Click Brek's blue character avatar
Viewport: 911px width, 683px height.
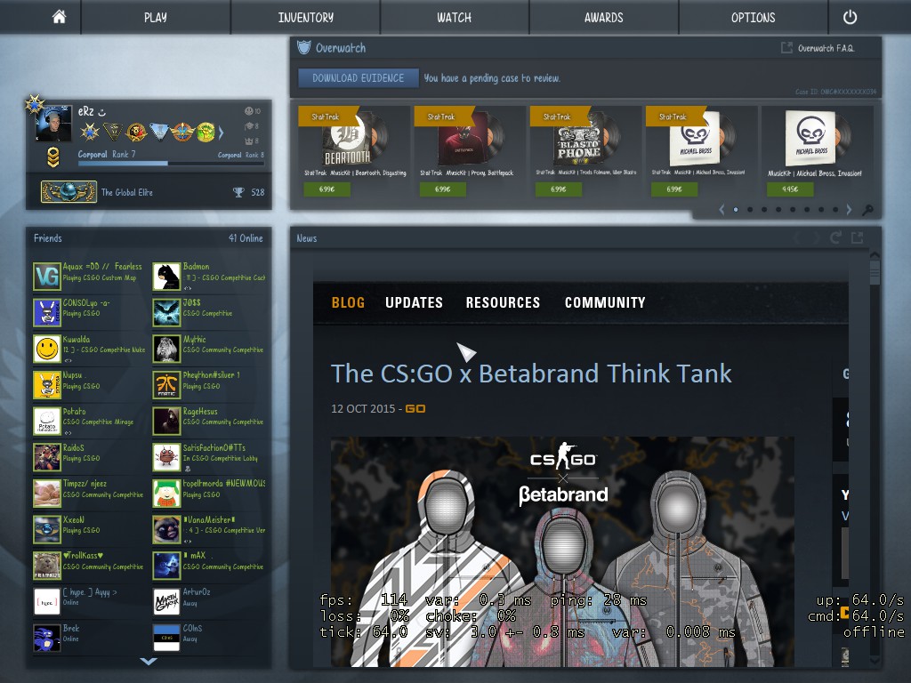[47, 638]
